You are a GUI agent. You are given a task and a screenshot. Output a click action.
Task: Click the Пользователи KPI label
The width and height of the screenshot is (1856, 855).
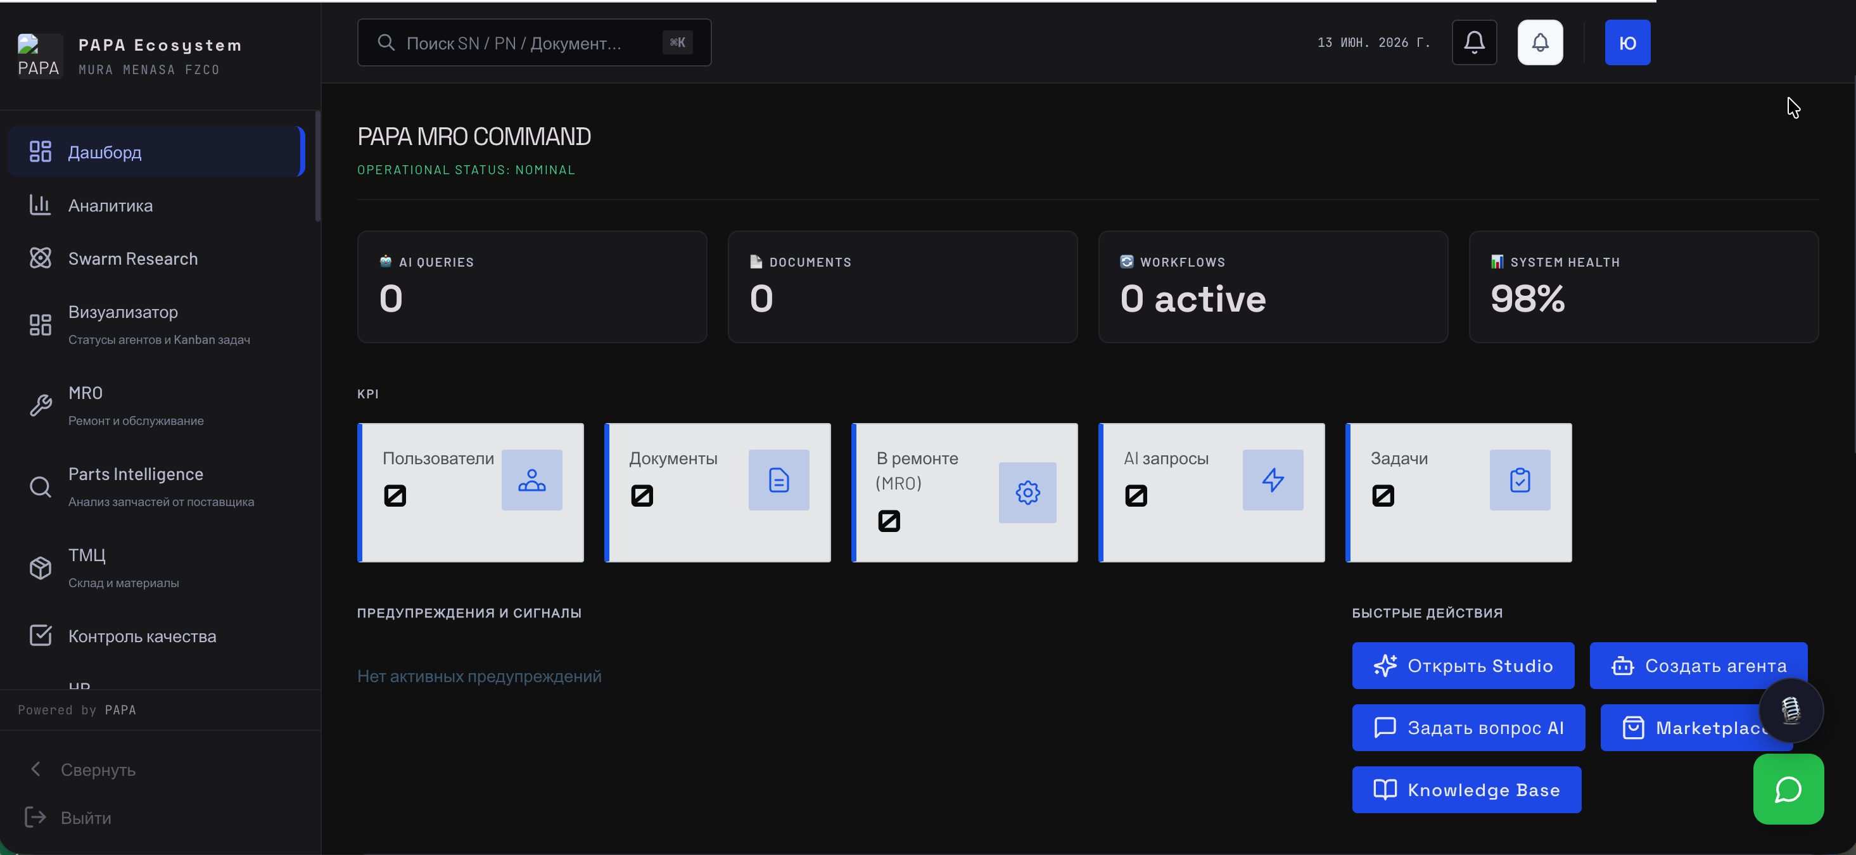[x=438, y=459]
